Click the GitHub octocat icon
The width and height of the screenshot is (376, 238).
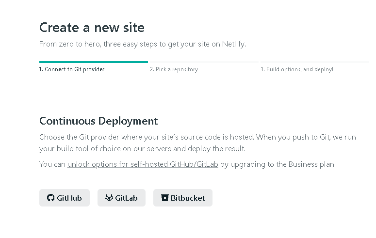[x=50, y=198]
